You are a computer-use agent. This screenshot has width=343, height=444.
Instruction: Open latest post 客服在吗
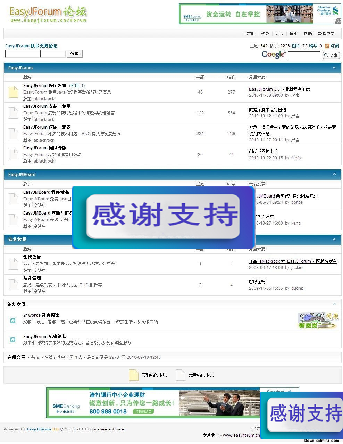257,282
